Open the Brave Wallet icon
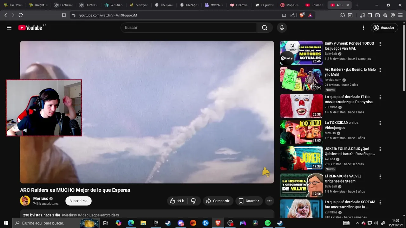This screenshot has height=228, width=406. click(377, 15)
